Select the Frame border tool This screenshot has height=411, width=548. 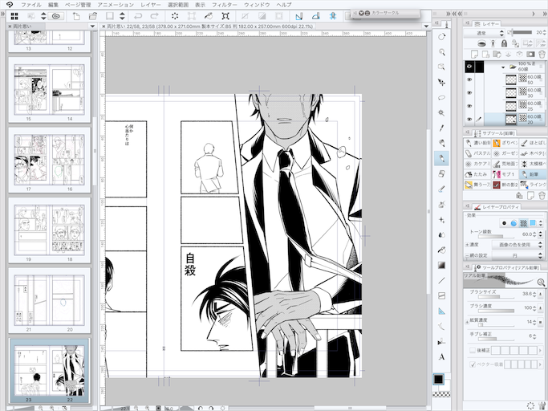point(442,296)
